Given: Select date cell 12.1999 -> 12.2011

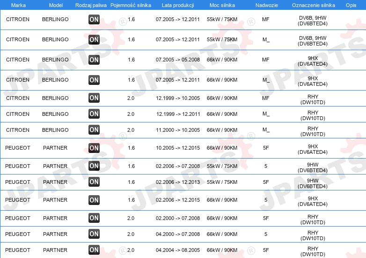Looking at the screenshot, I should tap(178, 114).
